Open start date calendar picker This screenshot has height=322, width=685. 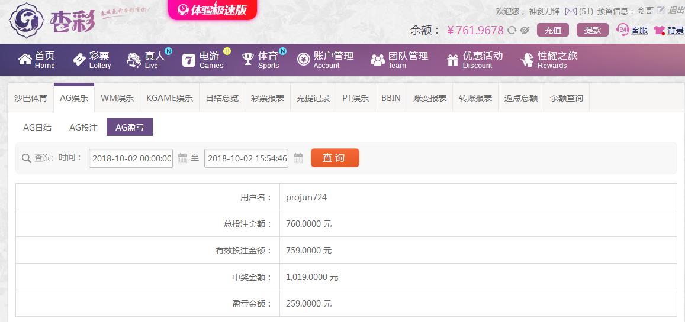pos(183,158)
